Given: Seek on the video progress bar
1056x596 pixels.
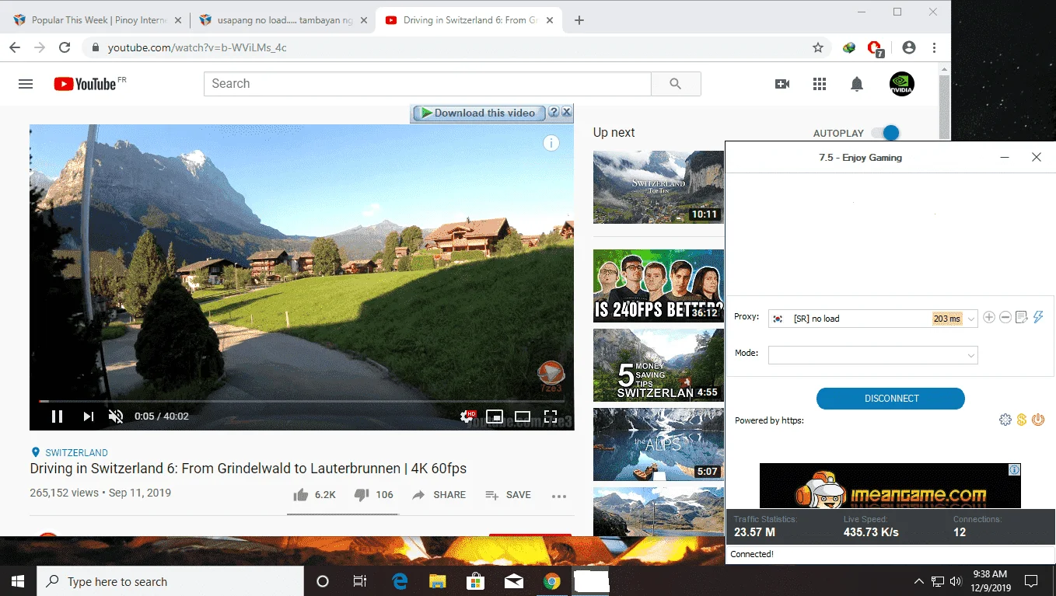Looking at the screenshot, I should click(x=302, y=401).
